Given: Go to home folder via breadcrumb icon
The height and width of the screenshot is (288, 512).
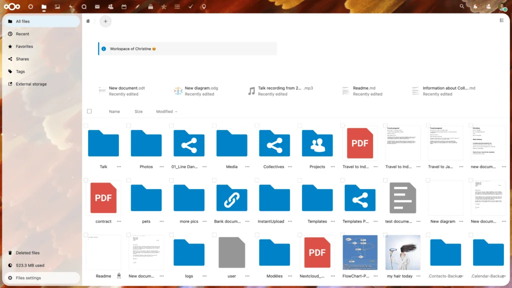Looking at the screenshot, I should (x=88, y=21).
